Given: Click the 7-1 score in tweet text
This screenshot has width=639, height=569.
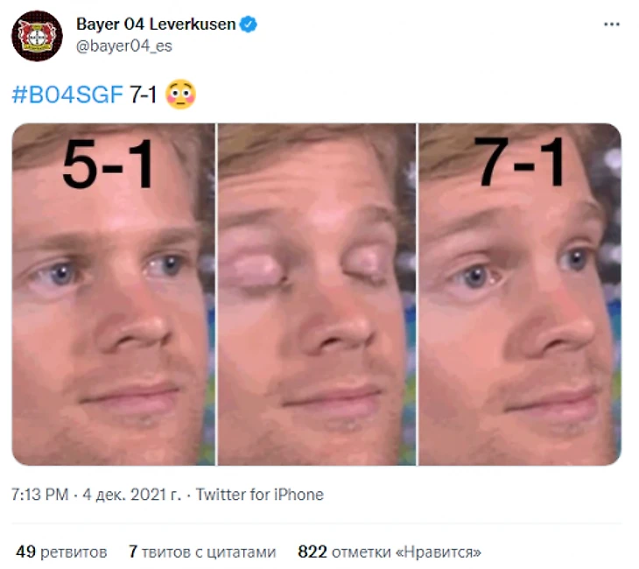Looking at the screenshot, I should click(x=143, y=95).
